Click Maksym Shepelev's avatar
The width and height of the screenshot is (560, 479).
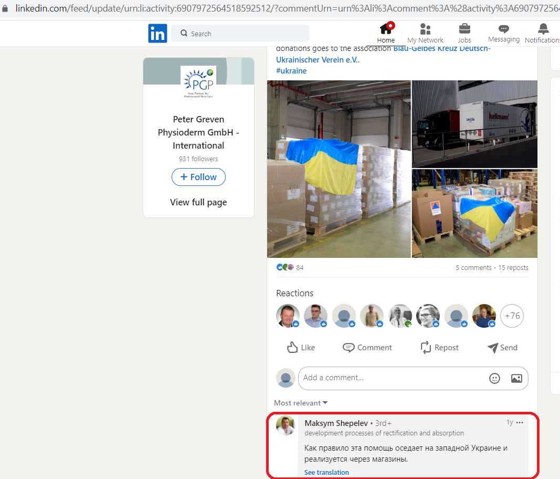[x=286, y=425]
